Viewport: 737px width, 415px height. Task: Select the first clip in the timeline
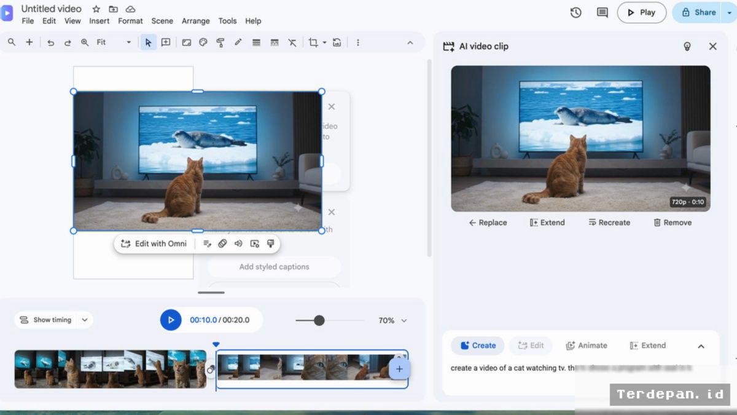point(111,369)
